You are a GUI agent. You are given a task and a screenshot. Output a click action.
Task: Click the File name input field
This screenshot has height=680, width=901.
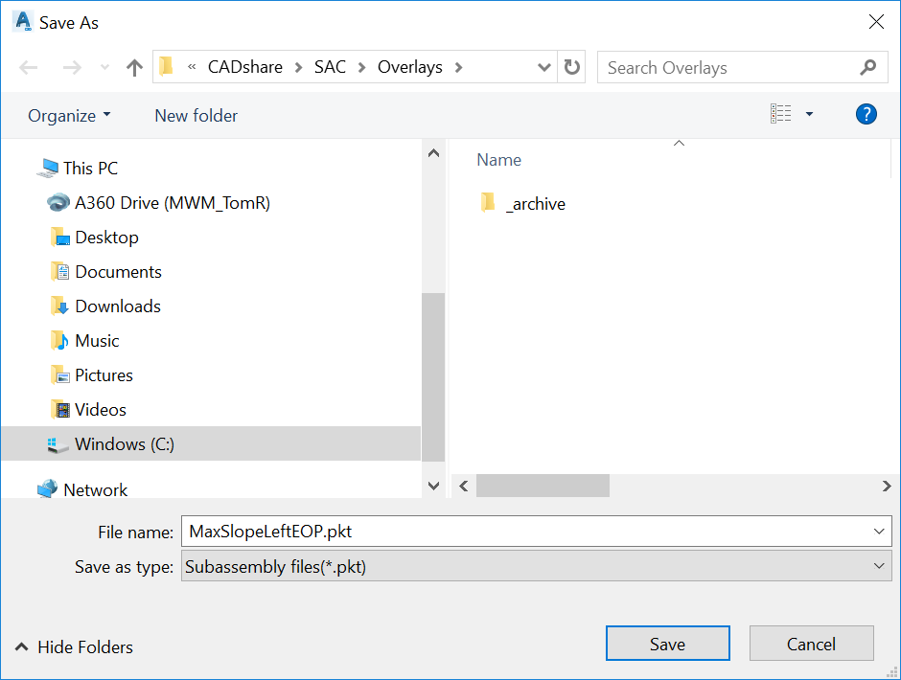pyautogui.click(x=527, y=532)
